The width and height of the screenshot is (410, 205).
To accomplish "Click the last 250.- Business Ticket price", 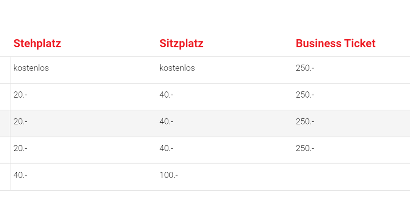I will 305,148.
